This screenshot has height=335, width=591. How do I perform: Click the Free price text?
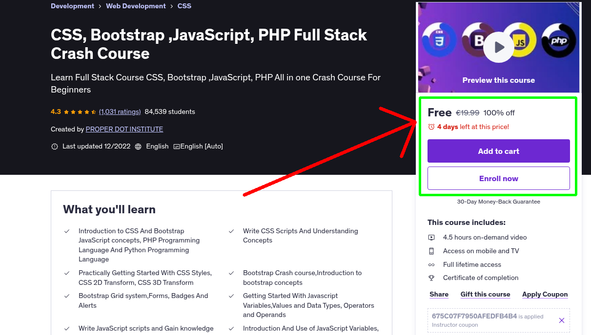coord(440,112)
